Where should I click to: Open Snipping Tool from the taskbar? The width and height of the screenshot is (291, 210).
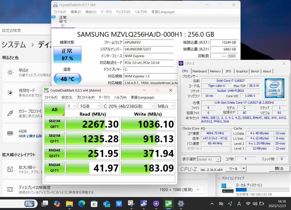tap(131, 204)
